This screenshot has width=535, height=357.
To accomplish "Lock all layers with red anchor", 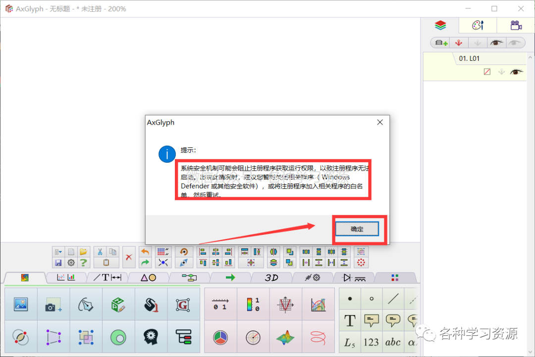I will [459, 43].
